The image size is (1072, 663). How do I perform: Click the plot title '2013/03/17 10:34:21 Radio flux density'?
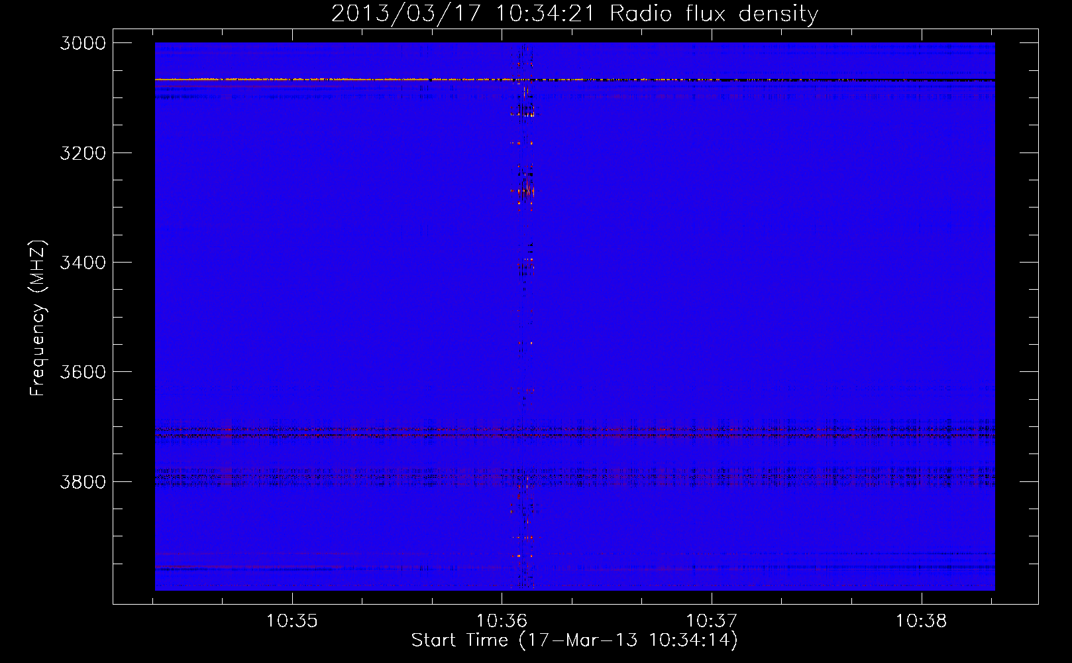point(574,13)
